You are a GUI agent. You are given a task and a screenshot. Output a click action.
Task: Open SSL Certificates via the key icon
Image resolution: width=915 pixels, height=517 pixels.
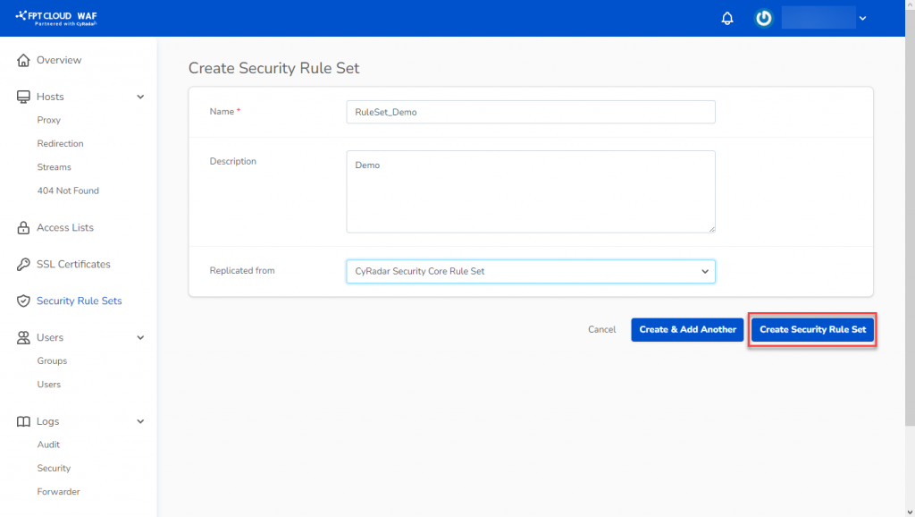point(22,264)
